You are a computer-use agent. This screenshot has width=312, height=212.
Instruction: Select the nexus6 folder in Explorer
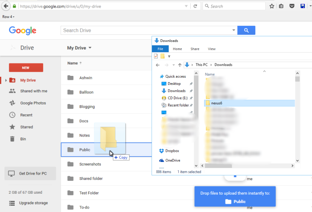coord(250,103)
